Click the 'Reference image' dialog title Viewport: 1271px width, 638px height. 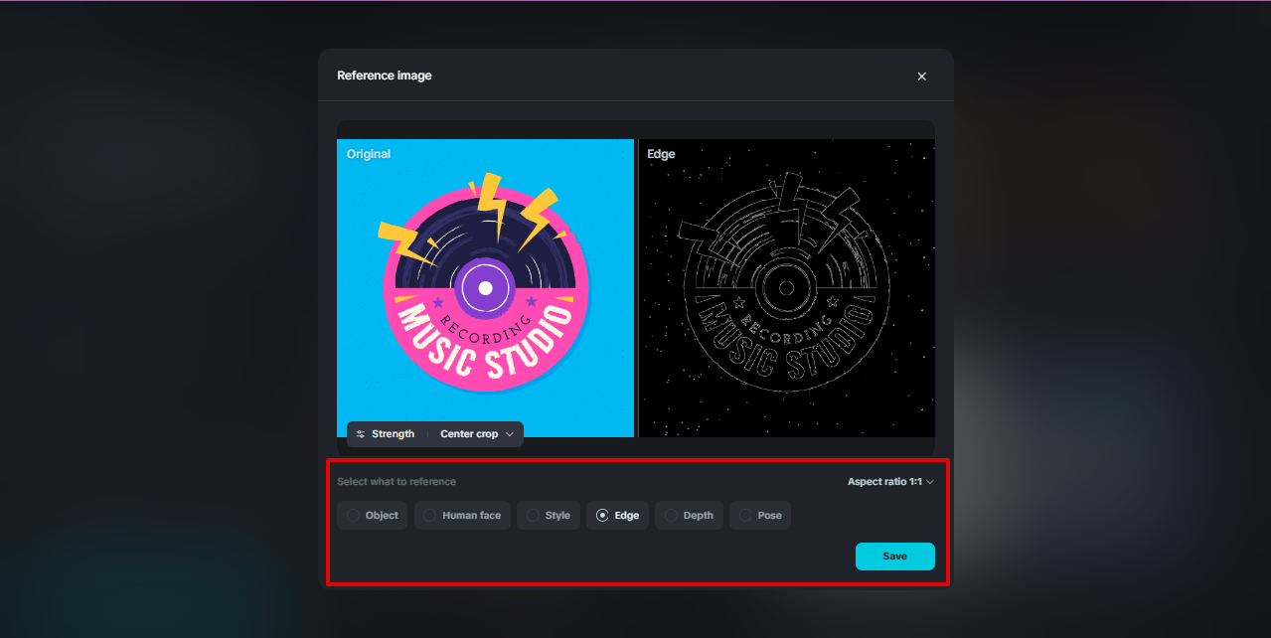click(x=384, y=76)
